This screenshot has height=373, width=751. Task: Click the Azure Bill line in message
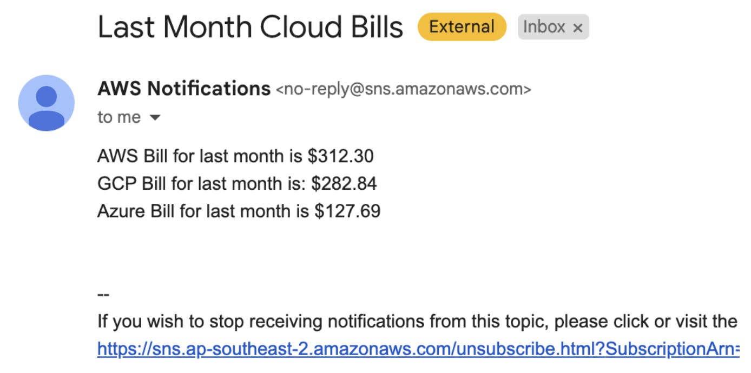239,211
